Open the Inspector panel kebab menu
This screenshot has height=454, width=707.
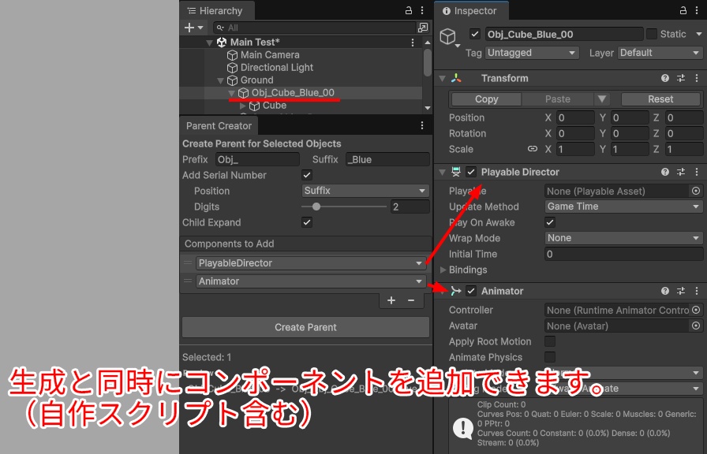[x=697, y=10]
